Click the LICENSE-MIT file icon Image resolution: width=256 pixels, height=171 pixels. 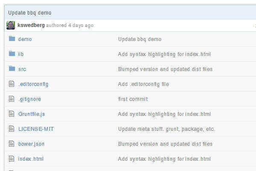click(12, 129)
